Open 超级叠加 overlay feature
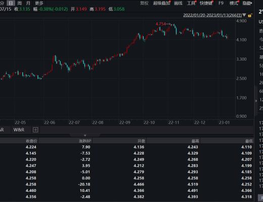This screenshot has height=202, width=263. (162, 3)
